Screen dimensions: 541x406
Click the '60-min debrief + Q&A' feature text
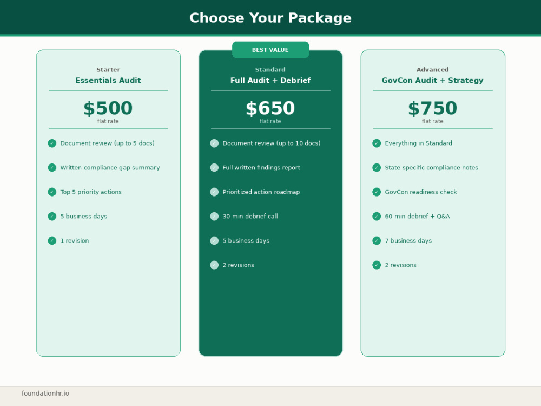click(x=418, y=216)
